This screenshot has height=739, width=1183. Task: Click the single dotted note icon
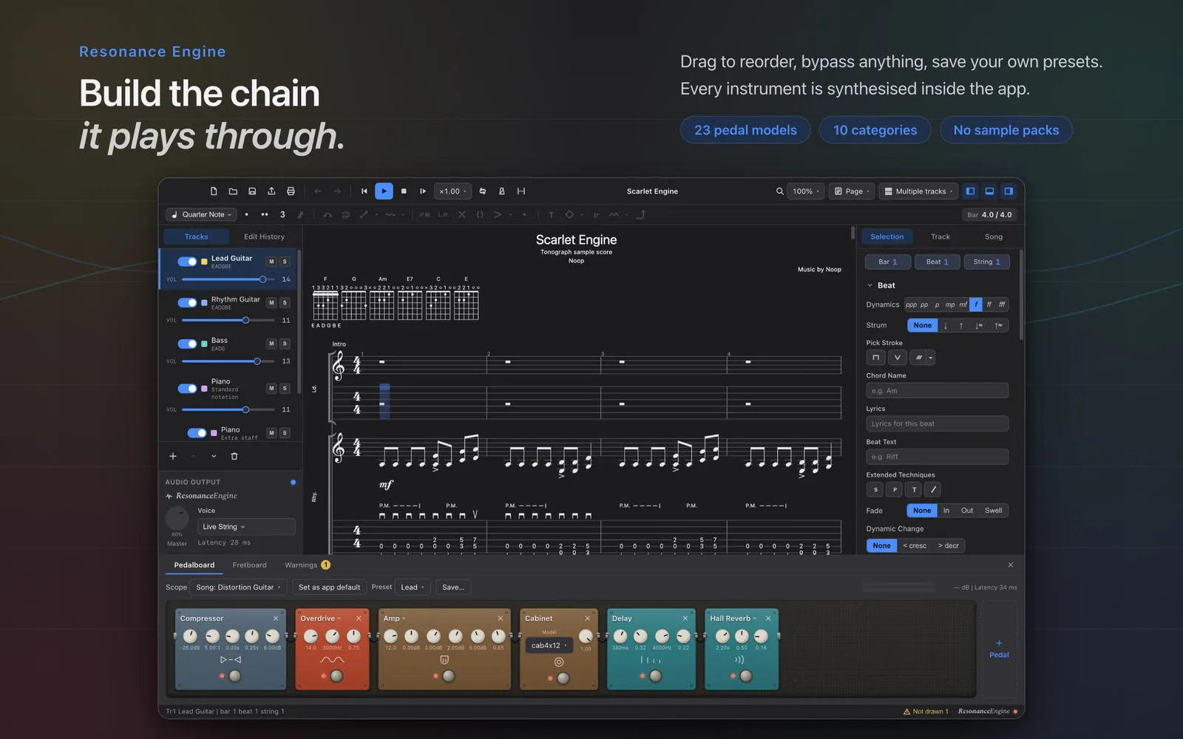246,215
